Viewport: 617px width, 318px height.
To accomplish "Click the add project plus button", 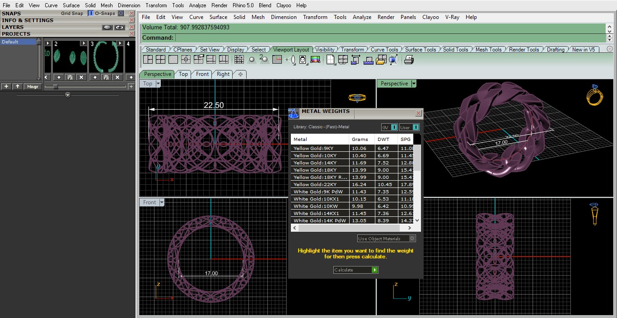I will point(6,86).
